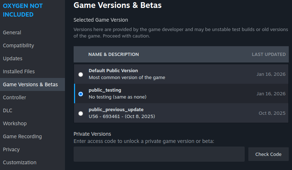The width and height of the screenshot is (292, 170).
Task: Open the Installed Files section
Action: [32, 71]
